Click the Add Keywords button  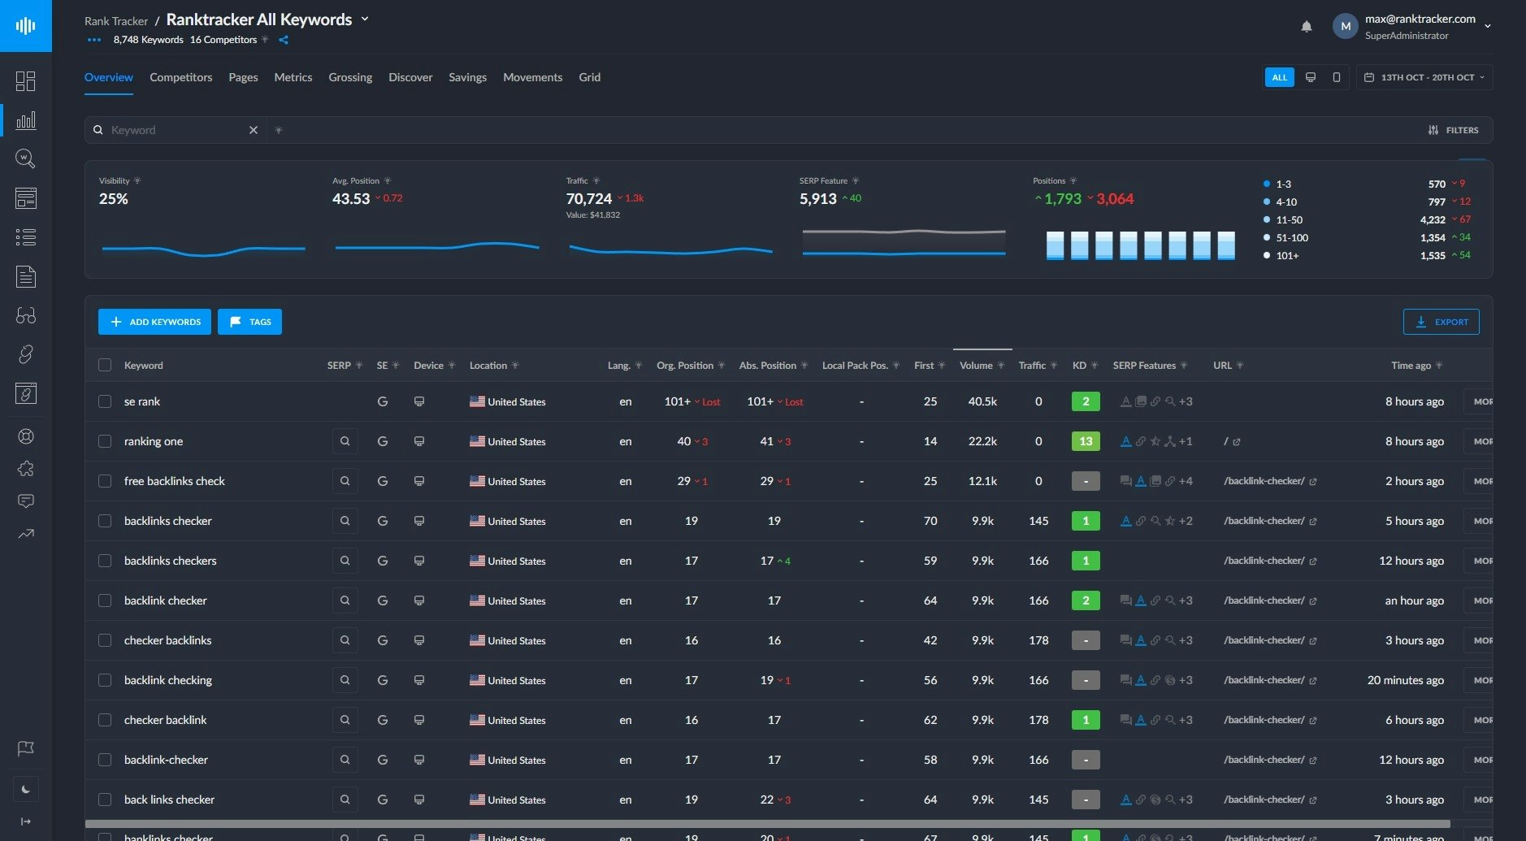(154, 322)
